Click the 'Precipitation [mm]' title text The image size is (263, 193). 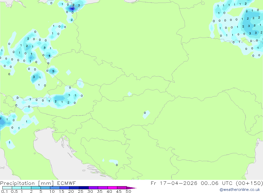click(x=27, y=183)
